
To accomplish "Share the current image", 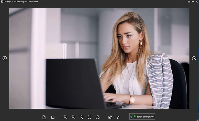I will pos(110,117).
